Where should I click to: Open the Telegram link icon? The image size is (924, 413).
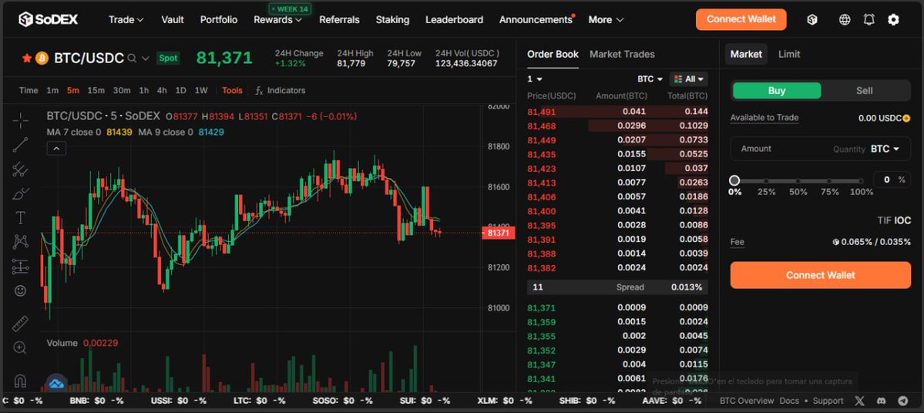tap(902, 401)
